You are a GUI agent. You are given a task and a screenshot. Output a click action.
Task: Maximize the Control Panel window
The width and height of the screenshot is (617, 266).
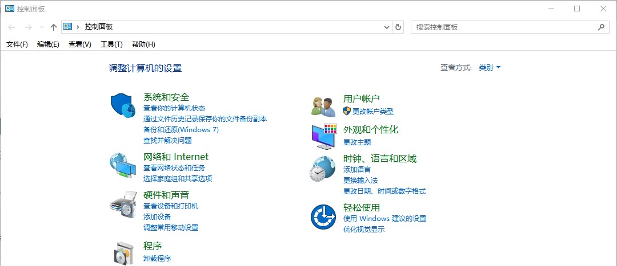click(x=577, y=9)
